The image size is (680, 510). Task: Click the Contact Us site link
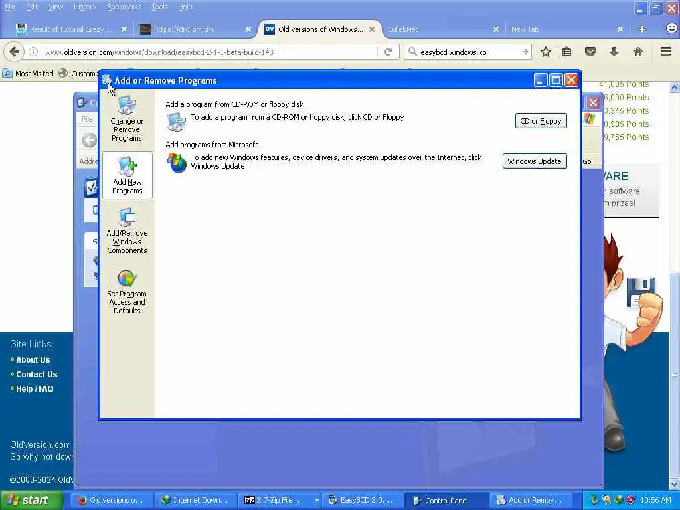[x=37, y=375]
